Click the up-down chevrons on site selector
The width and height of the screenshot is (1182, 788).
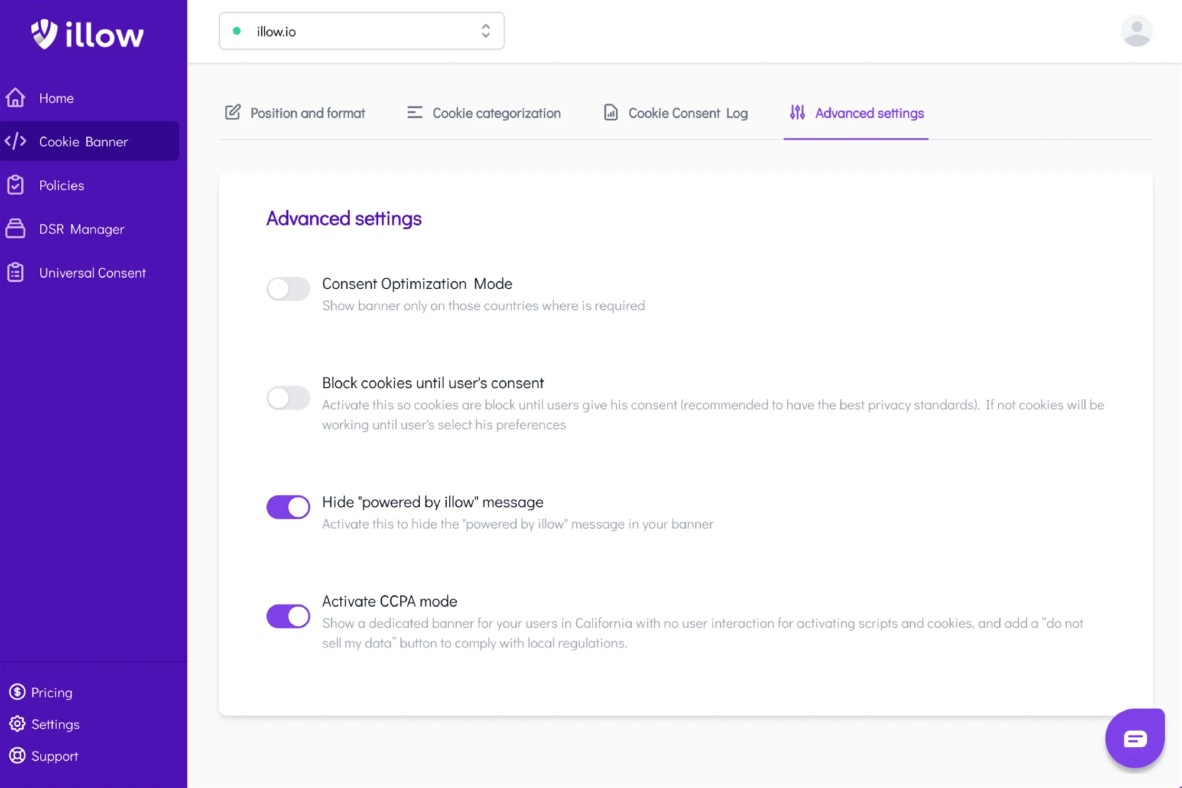tap(486, 31)
